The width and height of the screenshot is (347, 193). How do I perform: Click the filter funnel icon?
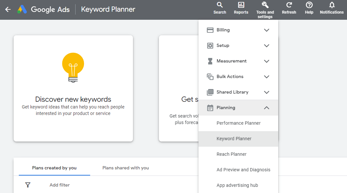(28, 185)
